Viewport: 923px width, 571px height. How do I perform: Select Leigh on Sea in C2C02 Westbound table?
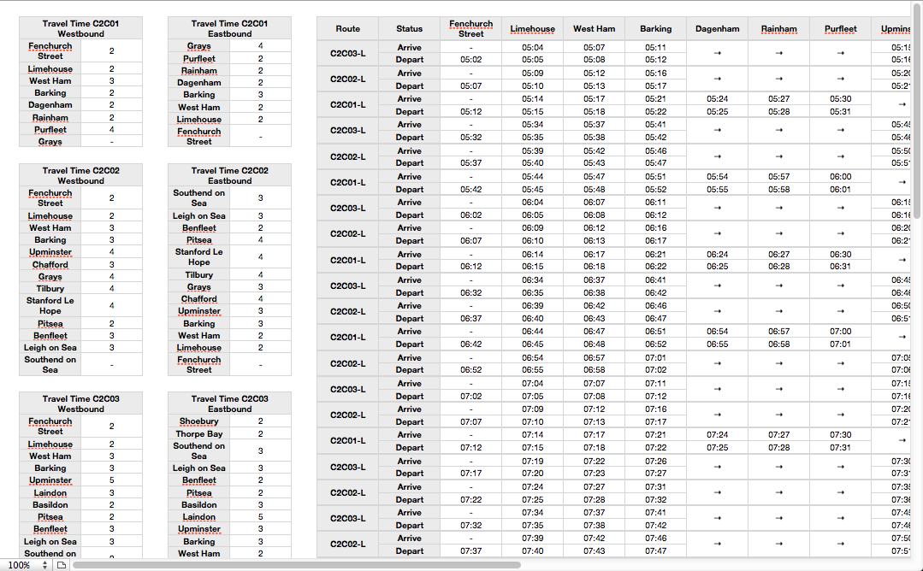[50, 348]
